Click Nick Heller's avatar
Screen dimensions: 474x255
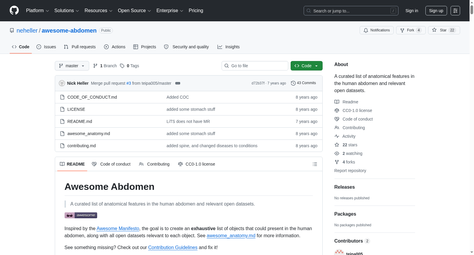pyautogui.click(x=62, y=83)
